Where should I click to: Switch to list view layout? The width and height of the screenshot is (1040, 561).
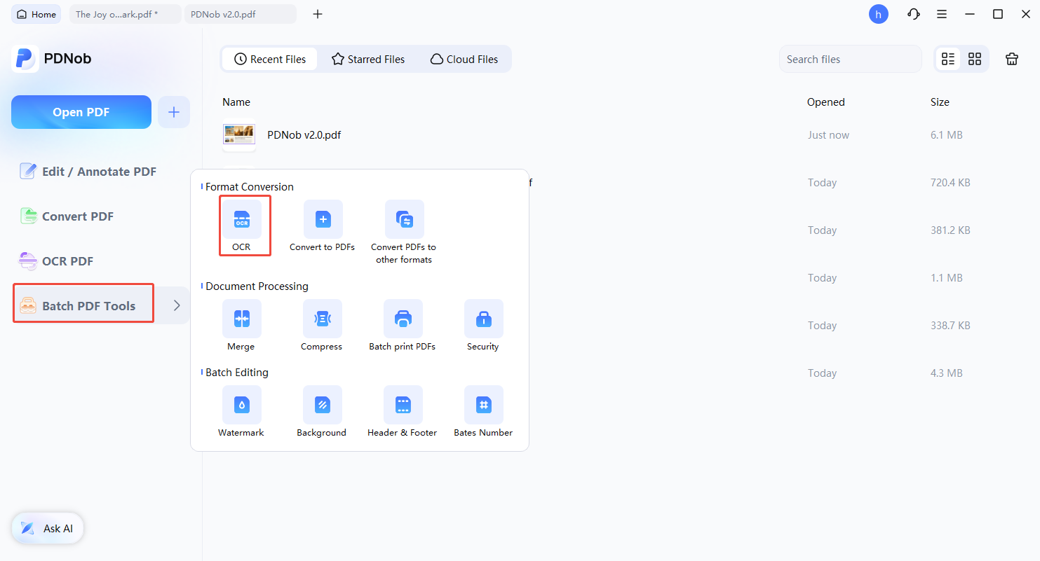[948, 60]
